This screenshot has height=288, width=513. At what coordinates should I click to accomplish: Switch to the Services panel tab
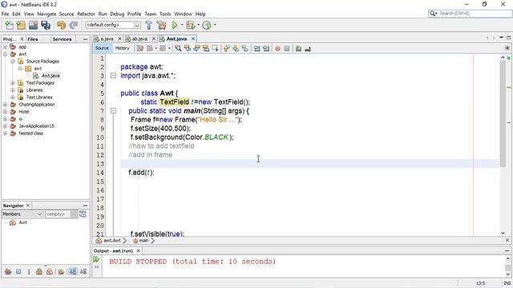62,39
